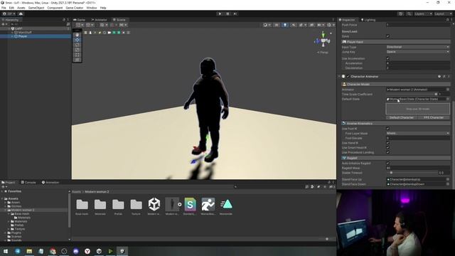Open the Foot Layer Mask dropdown
Viewport: 455px width, 256px height.
tap(417, 134)
